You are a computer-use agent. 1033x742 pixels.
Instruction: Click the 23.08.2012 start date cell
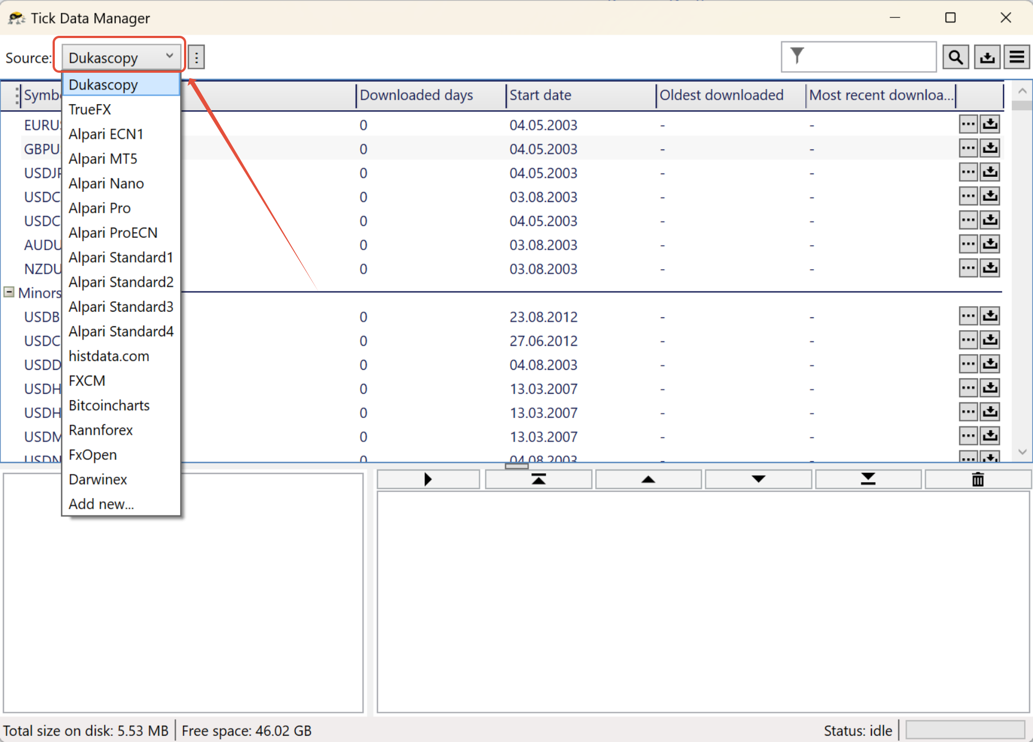click(543, 317)
